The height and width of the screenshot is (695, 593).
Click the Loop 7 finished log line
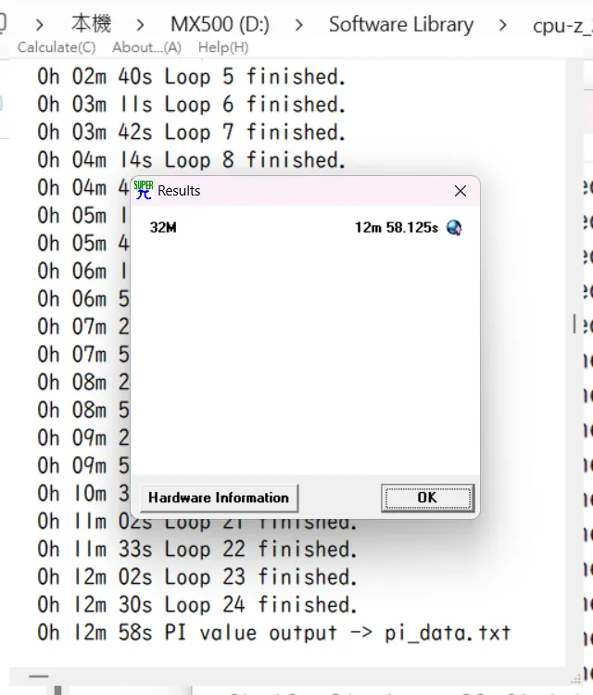[x=192, y=133]
